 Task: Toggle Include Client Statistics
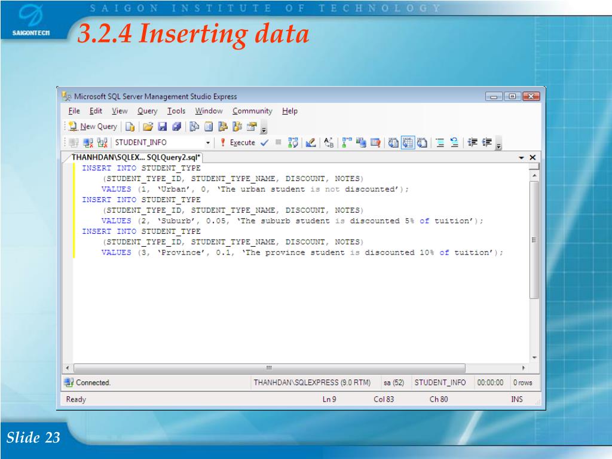coord(361,142)
